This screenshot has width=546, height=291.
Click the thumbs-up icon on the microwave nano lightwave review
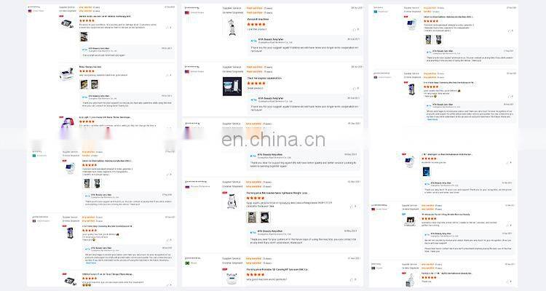tap(352, 207)
